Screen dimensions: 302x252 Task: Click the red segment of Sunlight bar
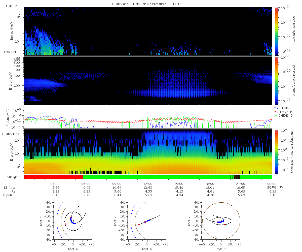(x=54, y=177)
